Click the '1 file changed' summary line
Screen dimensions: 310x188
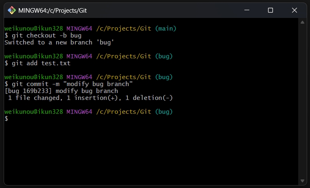pos(90,98)
